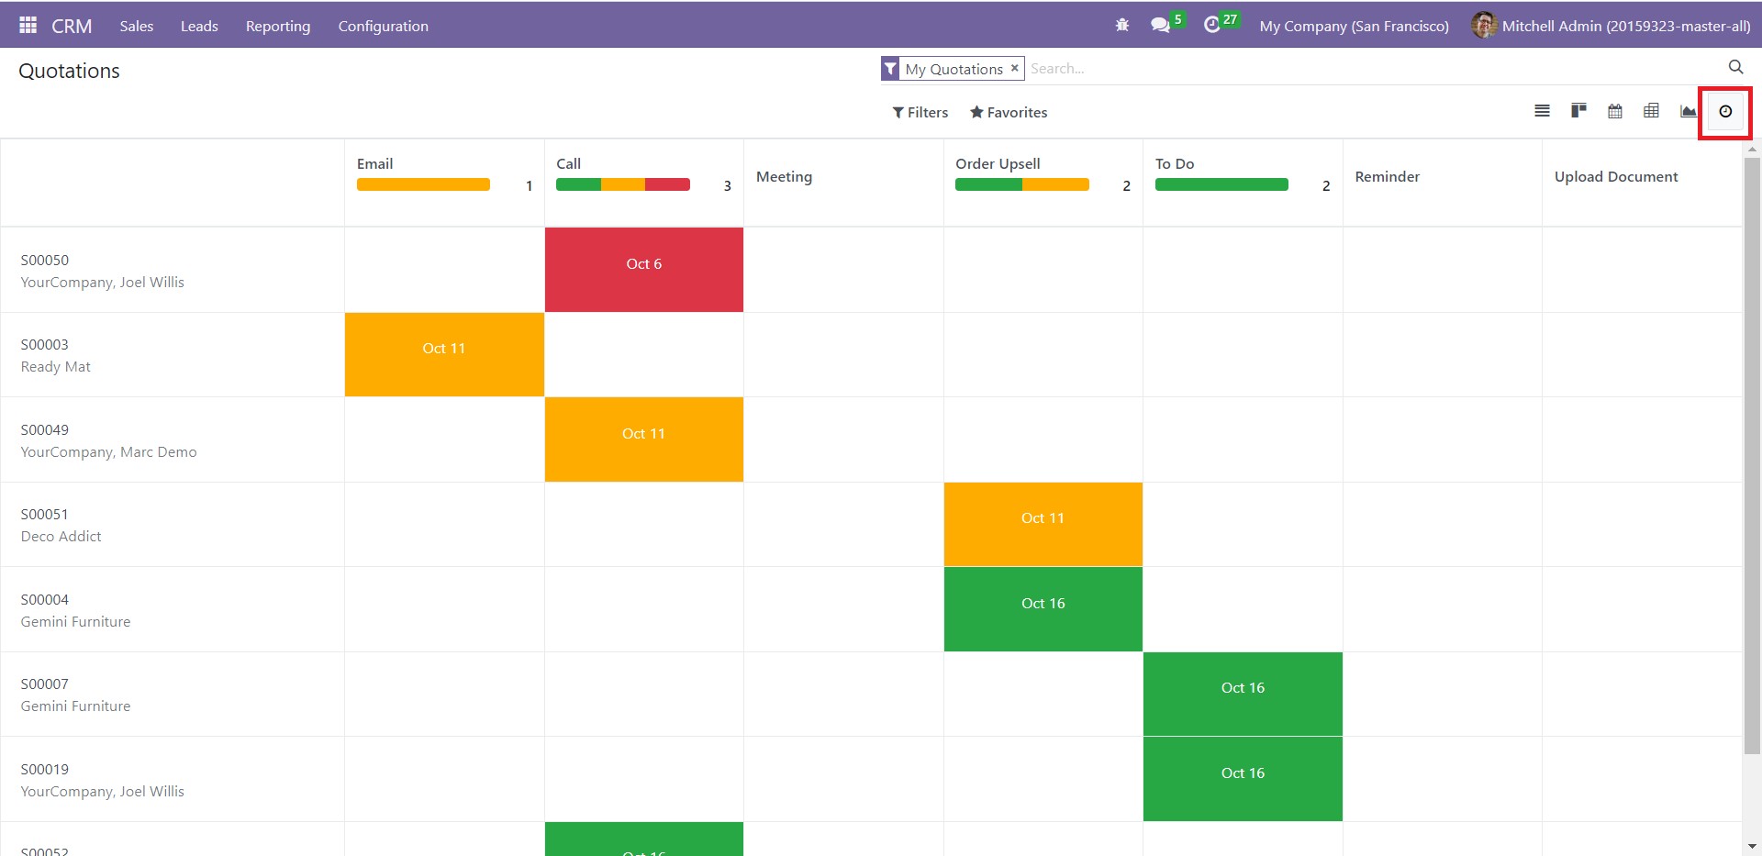
Task: Open quotation S00004 Gemini Furniture
Action: click(173, 609)
